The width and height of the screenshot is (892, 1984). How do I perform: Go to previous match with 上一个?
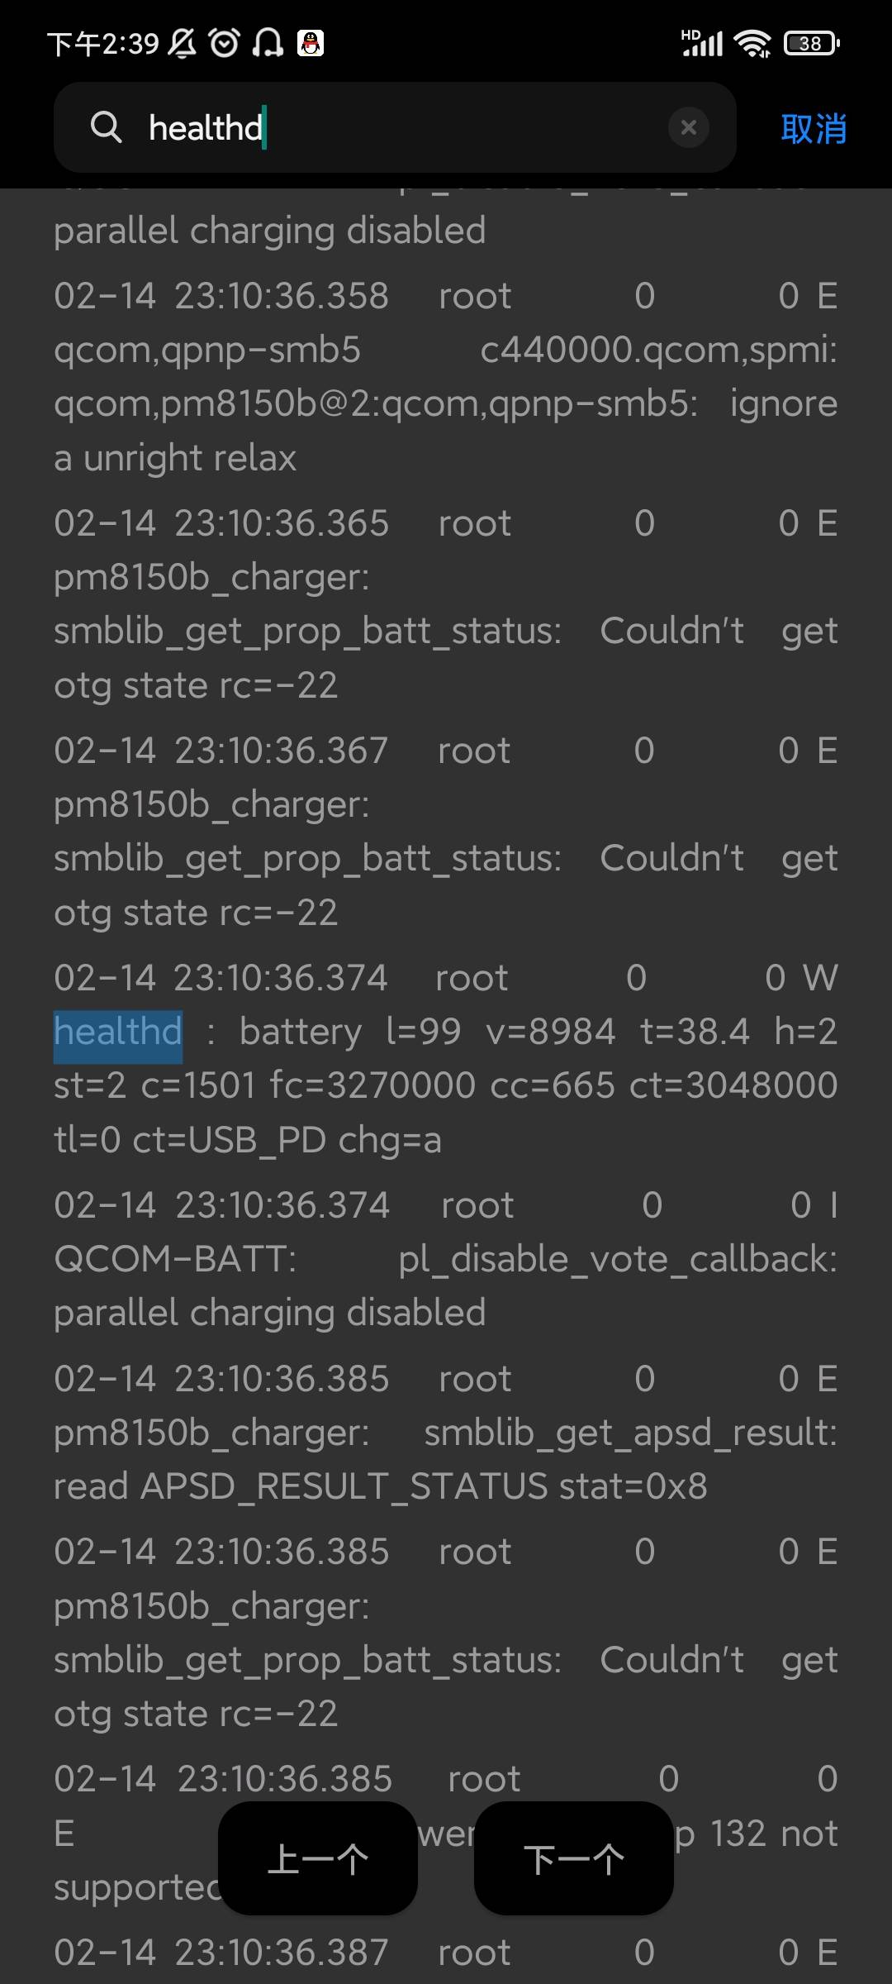click(318, 1859)
